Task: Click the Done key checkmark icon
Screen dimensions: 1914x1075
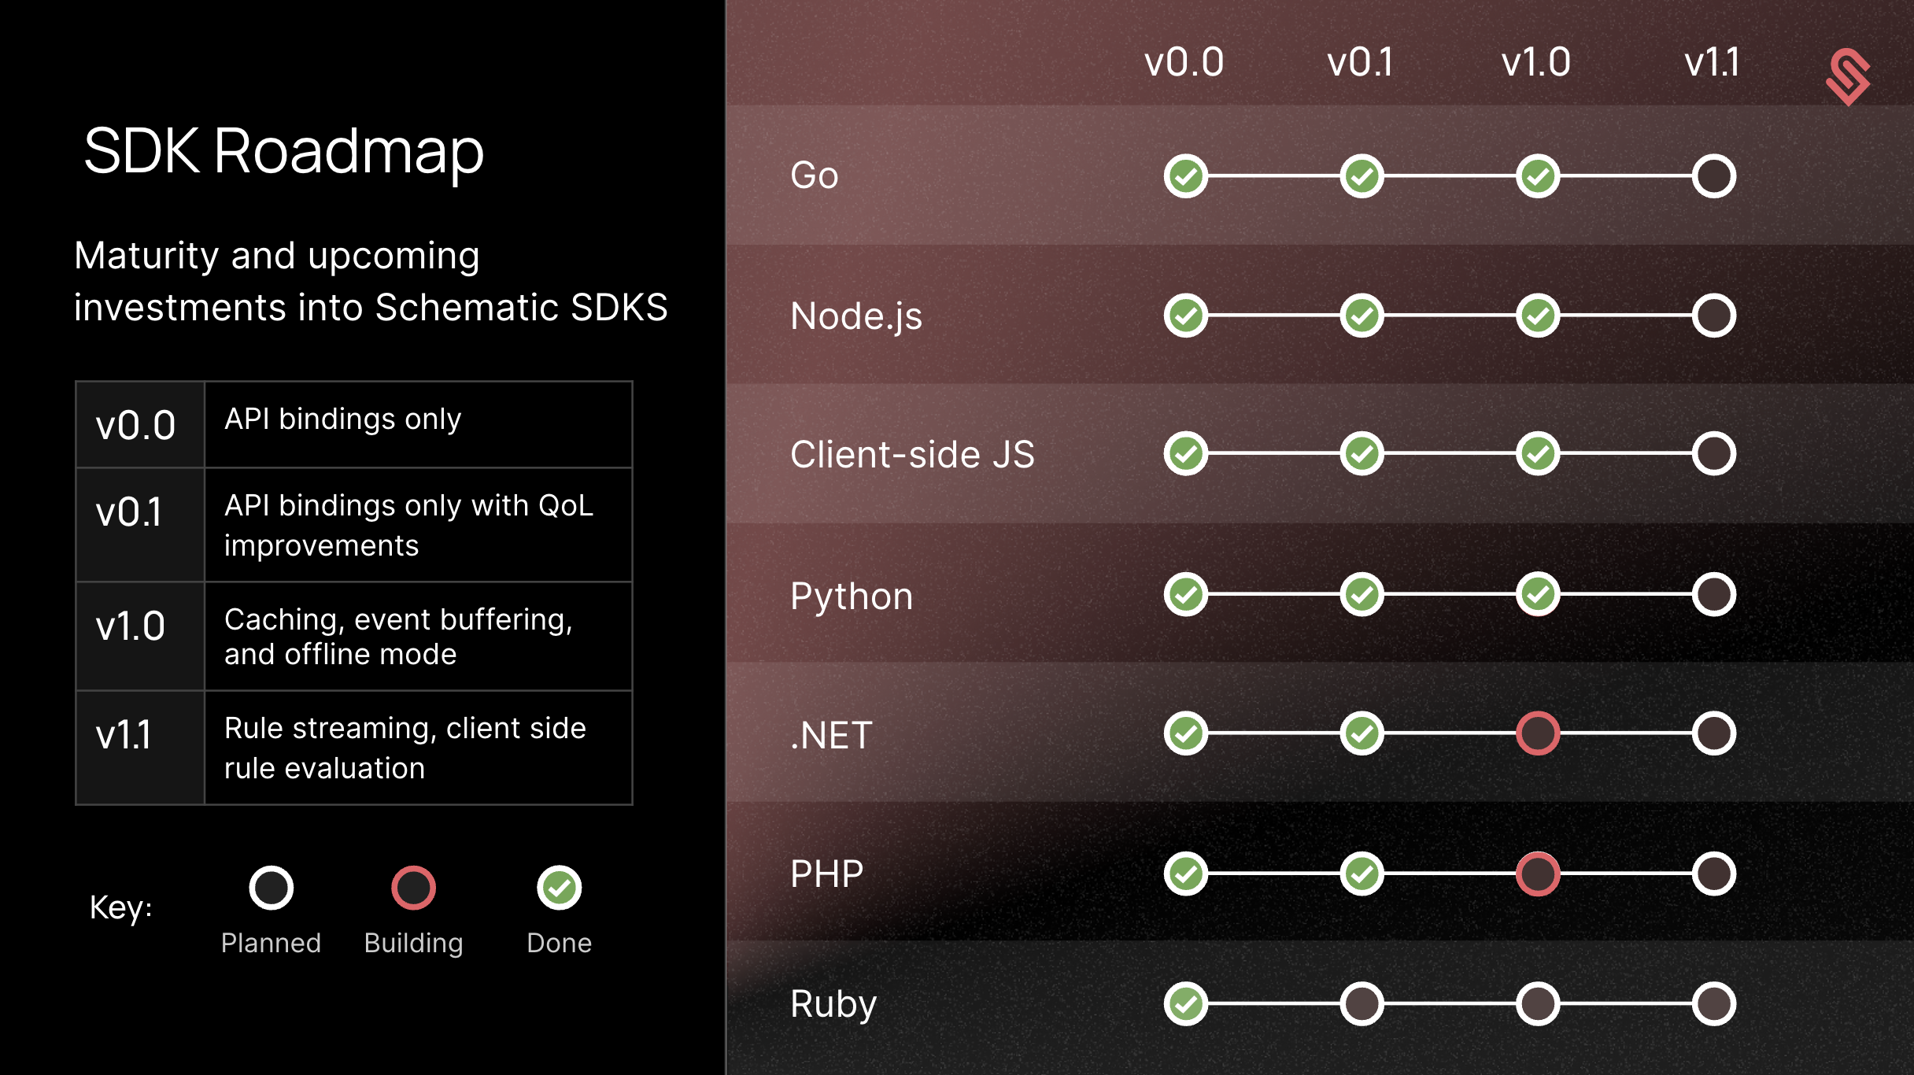Action: tap(559, 888)
